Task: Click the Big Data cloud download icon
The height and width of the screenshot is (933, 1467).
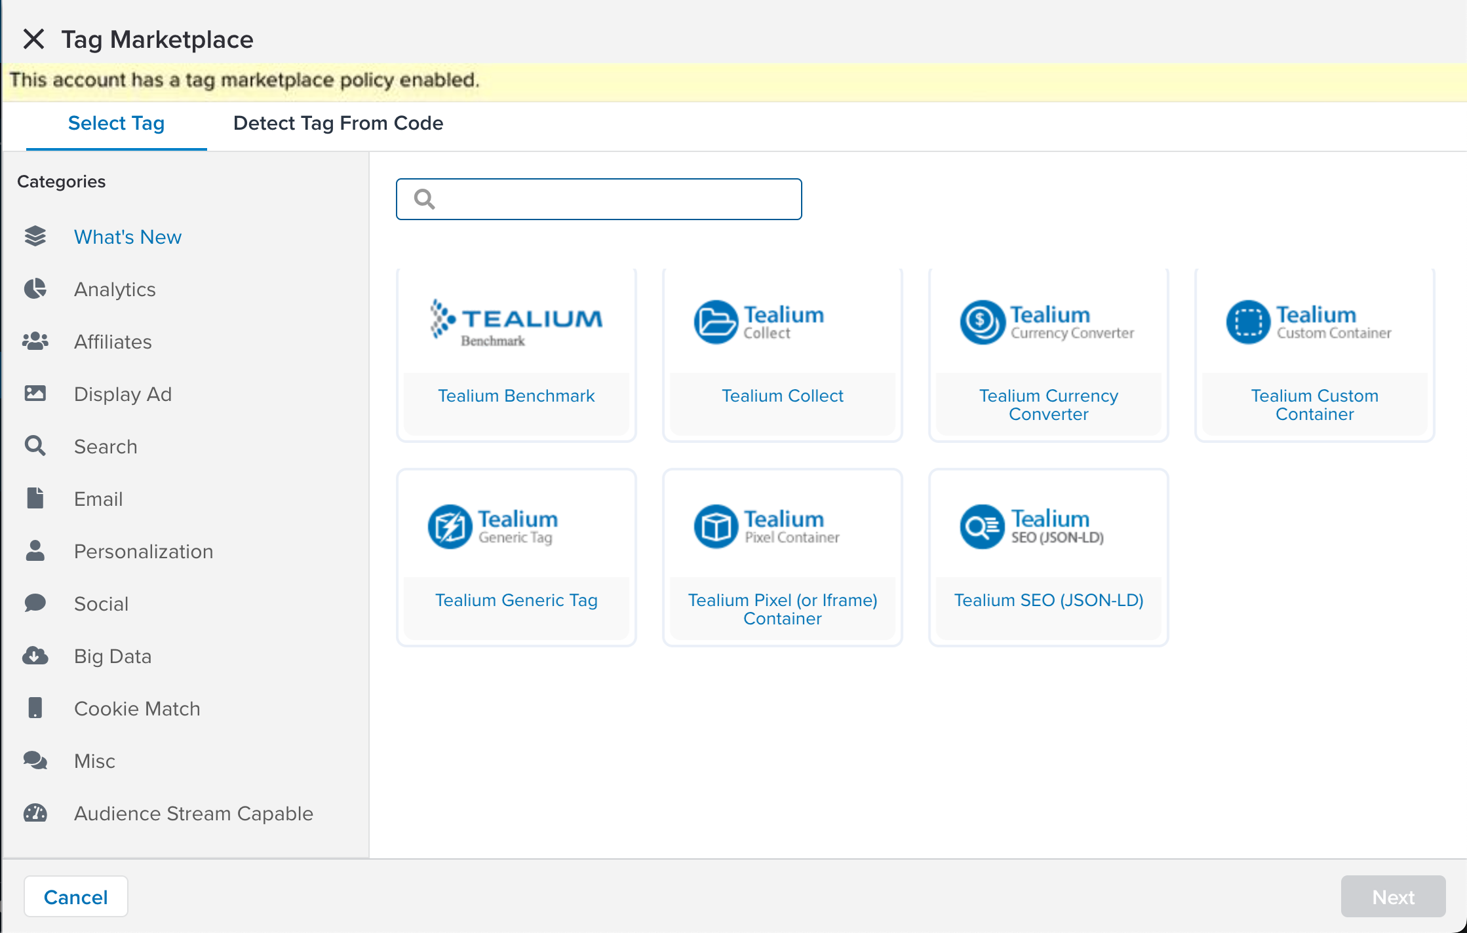Action: pyautogui.click(x=35, y=656)
